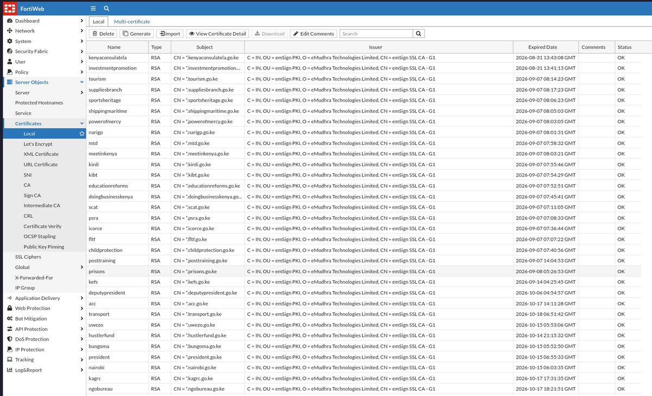This screenshot has height=396, width=652.
Task: Click the System gear icon
Action: click(10, 41)
